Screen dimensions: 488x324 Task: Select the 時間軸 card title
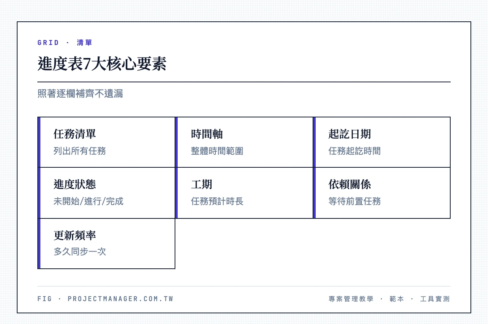[207, 134]
